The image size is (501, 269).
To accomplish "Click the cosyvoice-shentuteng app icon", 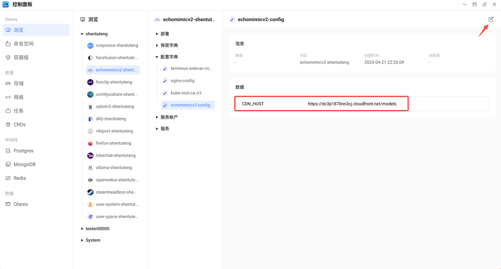I will (90, 45).
